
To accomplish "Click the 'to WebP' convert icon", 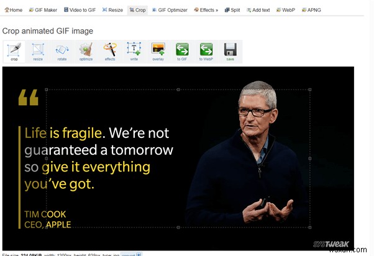I will pos(206,52).
